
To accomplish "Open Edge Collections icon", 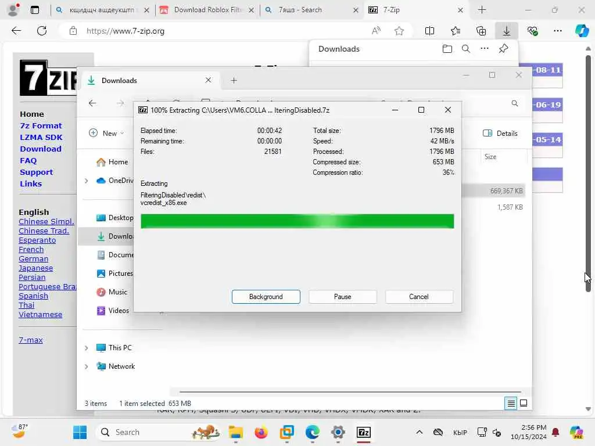I will [x=481, y=31].
